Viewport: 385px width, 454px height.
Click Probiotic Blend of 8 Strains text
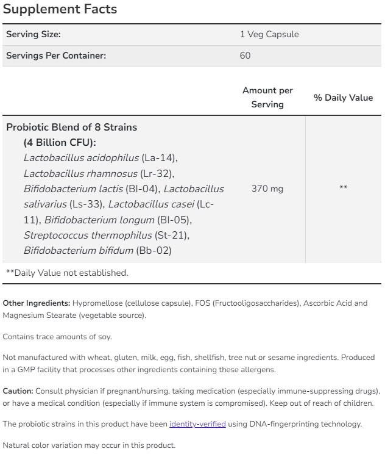(x=71, y=128)
